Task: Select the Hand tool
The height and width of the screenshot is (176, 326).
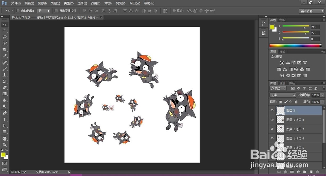Action: pyautogui.click(x=5, y=138)
